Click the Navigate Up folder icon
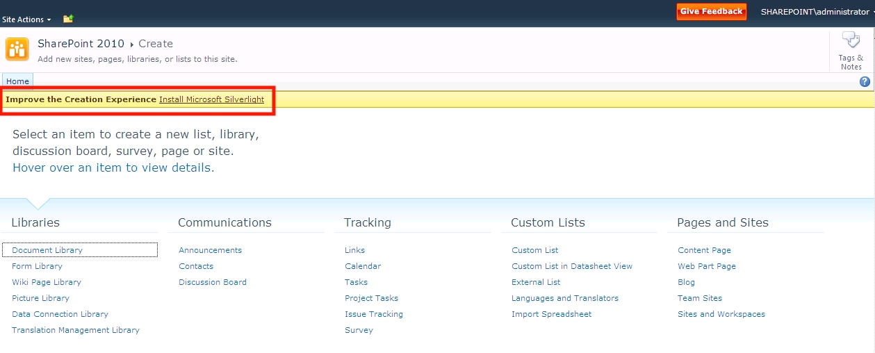Viewport: 875px width, 353px height. (68, 19)
